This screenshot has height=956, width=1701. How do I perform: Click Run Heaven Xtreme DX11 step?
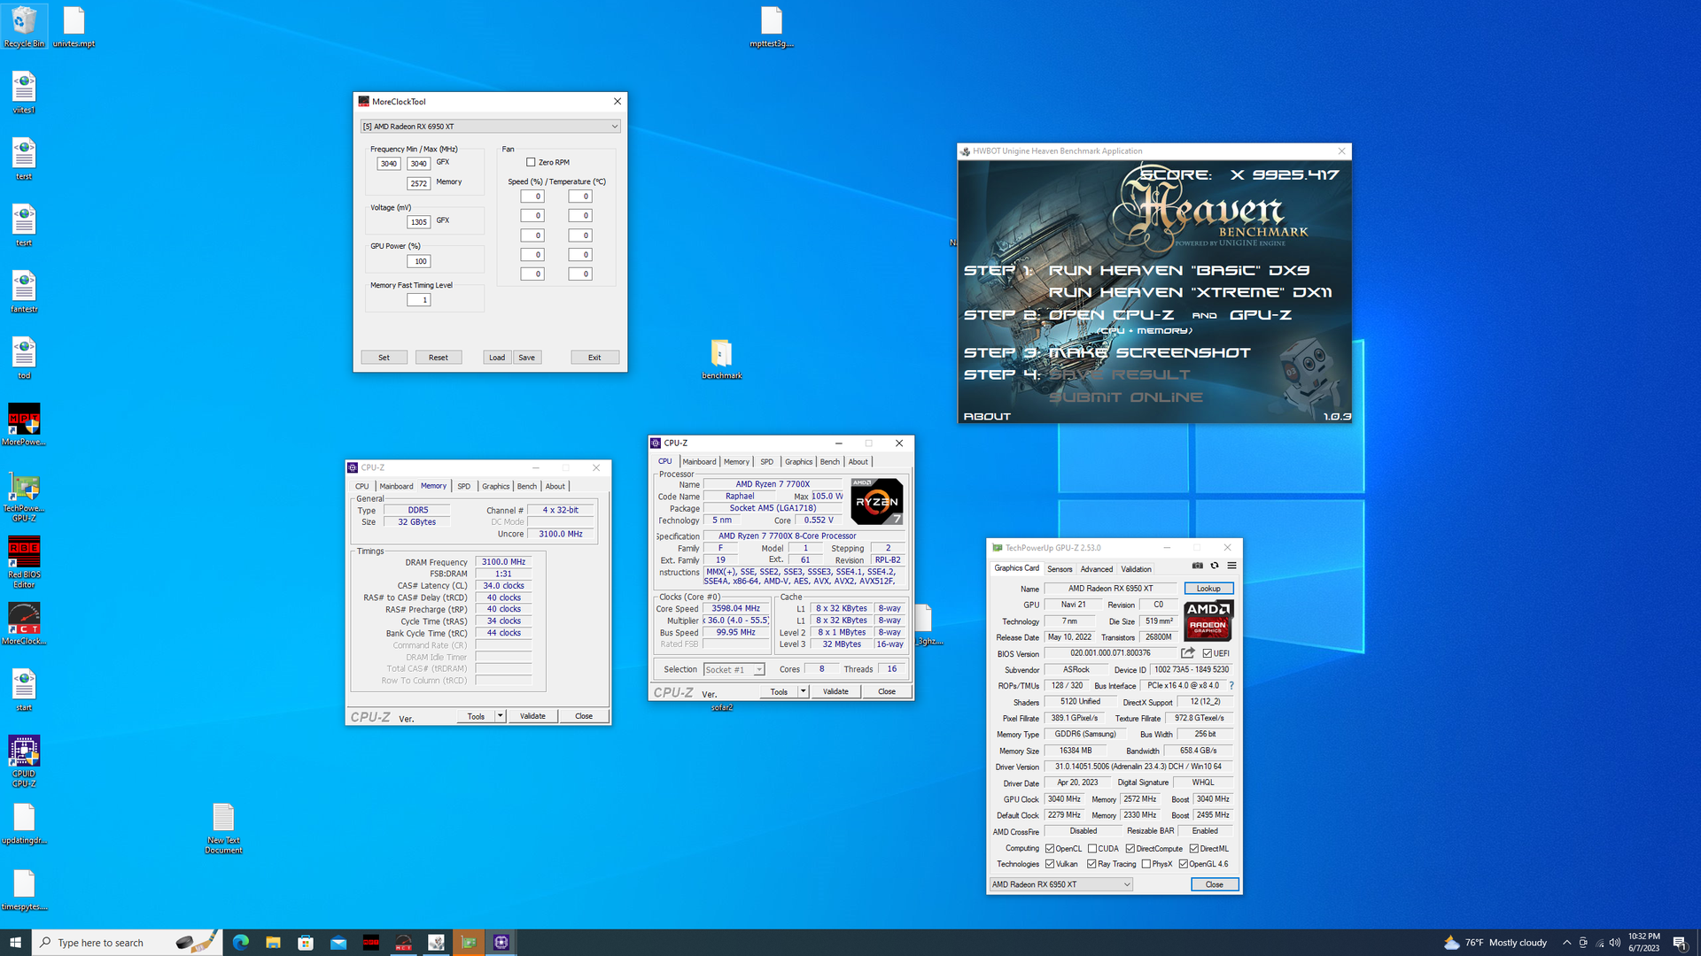1190,292
